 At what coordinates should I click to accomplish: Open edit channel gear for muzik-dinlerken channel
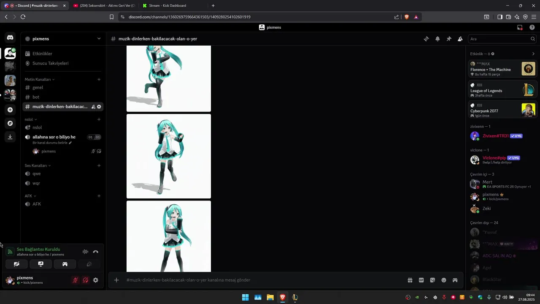coord(99,107)
